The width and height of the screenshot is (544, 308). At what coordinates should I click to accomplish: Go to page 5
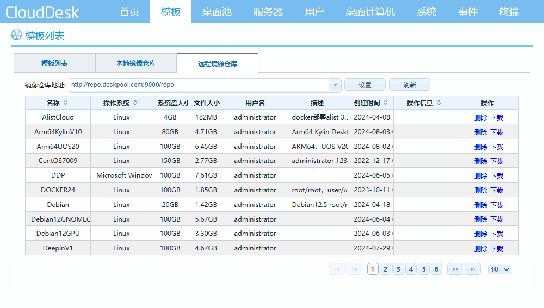click(424, 269)
